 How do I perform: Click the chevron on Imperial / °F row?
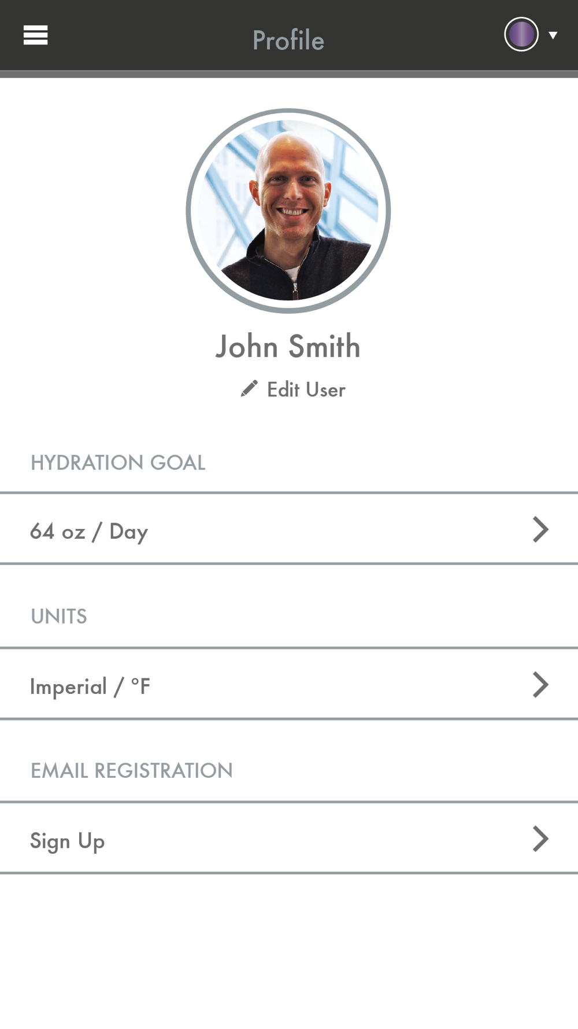[x=540, y=685]
